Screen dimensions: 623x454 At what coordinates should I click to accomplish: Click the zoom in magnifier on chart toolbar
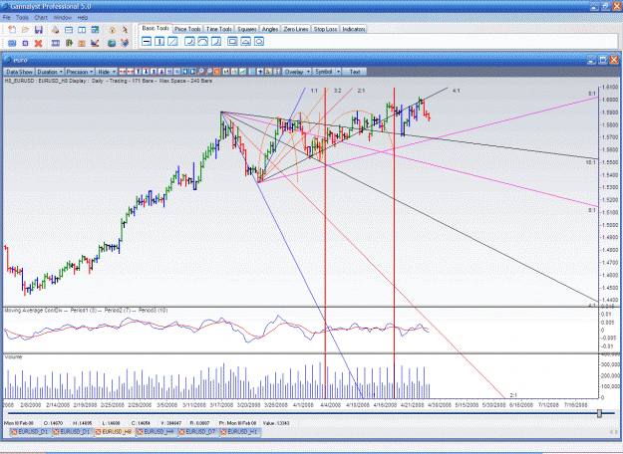(201, 72)
